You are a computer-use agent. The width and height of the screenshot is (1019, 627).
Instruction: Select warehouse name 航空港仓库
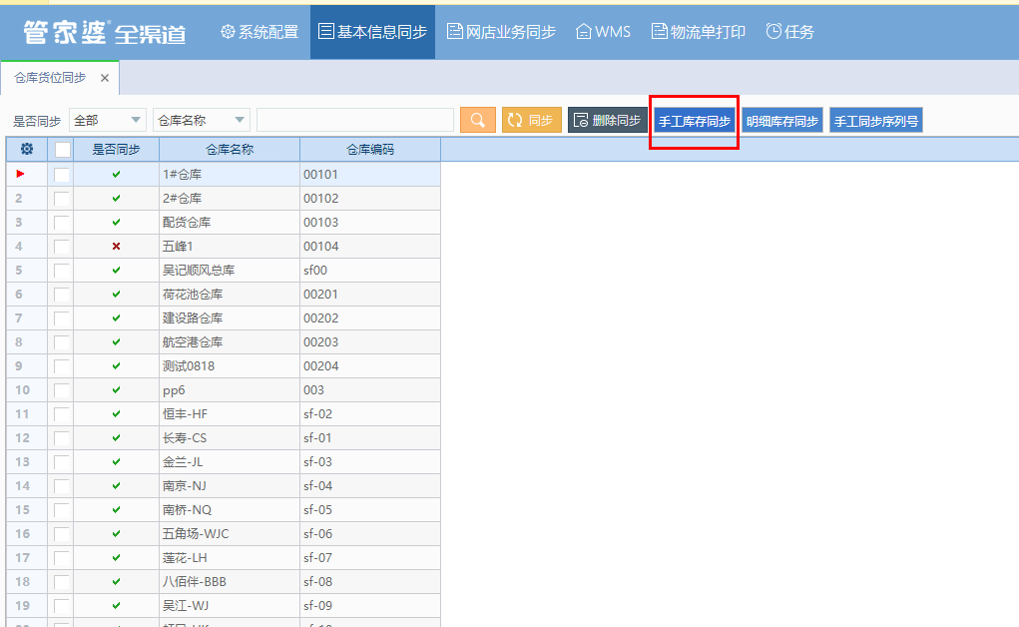(193, 342)
